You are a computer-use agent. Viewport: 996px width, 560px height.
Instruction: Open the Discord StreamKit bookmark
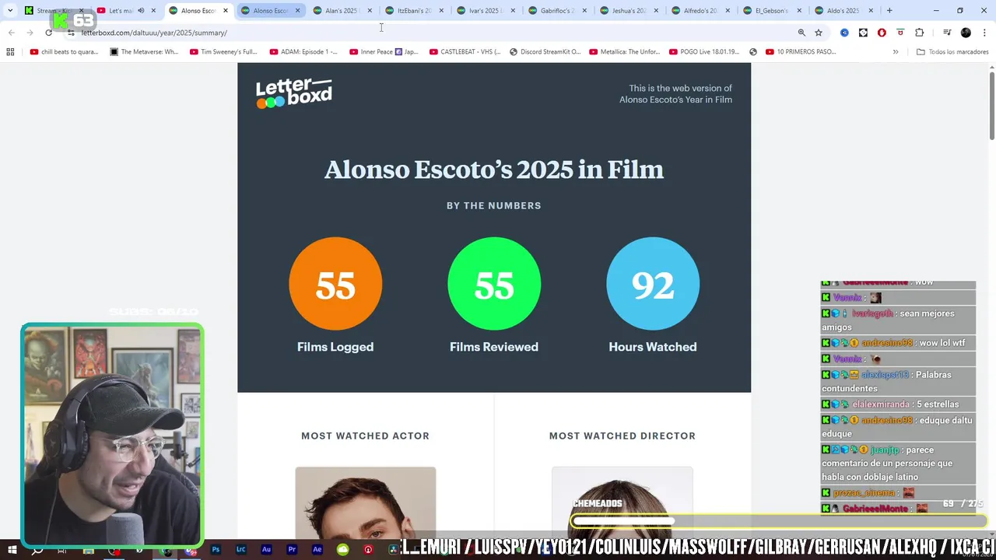coord(545,52)
